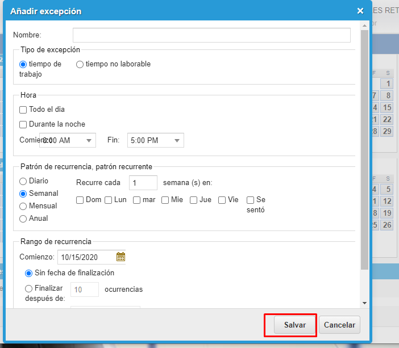399x348 pixels.
Task: Select the Mensual recurrence pattern
Action: (23, 206)
